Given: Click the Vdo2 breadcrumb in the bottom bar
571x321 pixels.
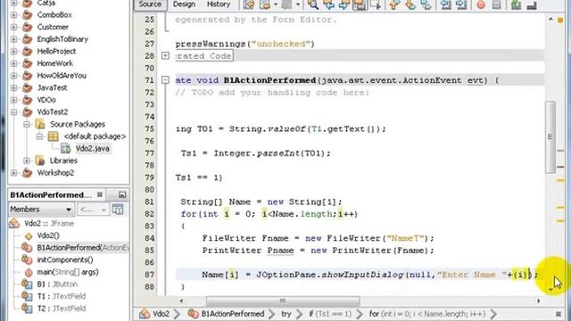Looking at the screenshot, I should [161, 314].
